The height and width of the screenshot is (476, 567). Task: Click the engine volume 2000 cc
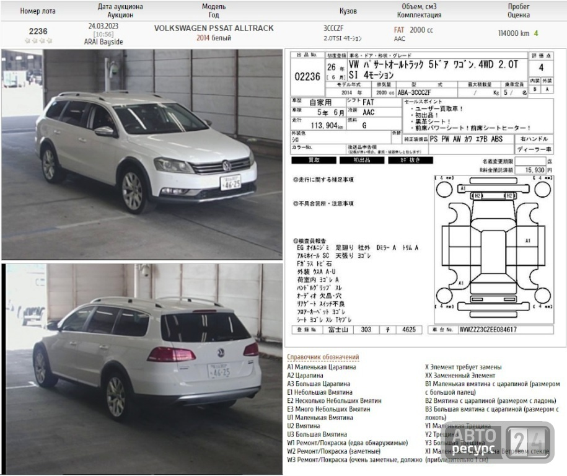[x=421, y=30]
